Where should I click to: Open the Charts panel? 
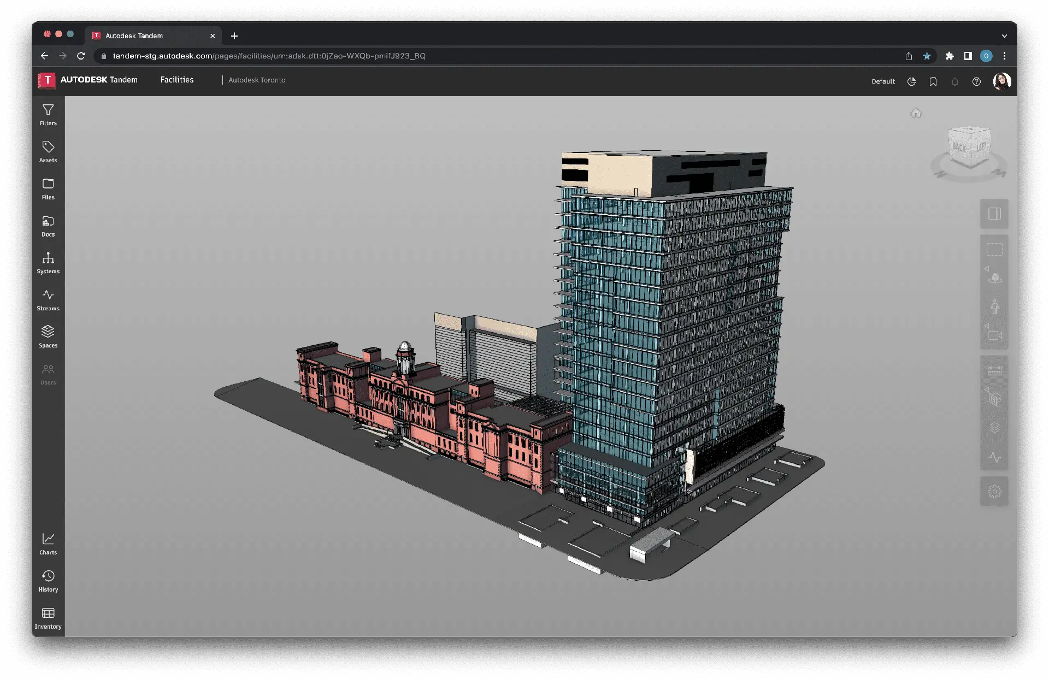(x=48, y=544)
